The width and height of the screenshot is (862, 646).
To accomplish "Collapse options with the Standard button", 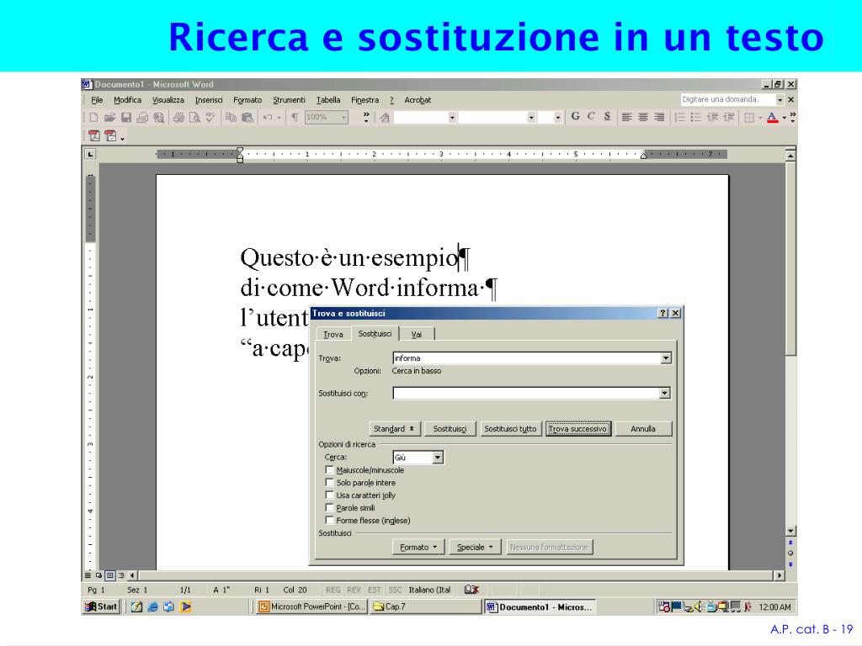I will coord(394,429).
